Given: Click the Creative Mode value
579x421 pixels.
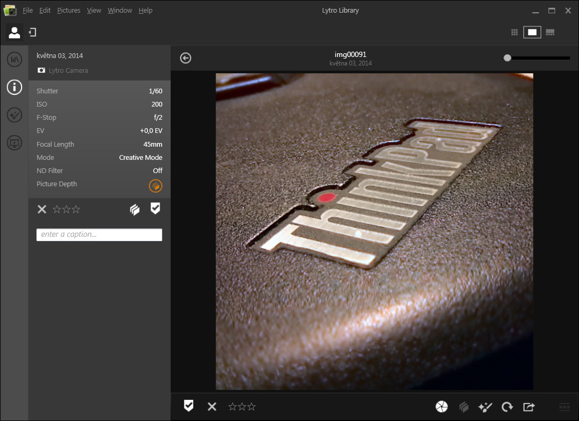Looking at the screenshot, I should tap(141, 157).
